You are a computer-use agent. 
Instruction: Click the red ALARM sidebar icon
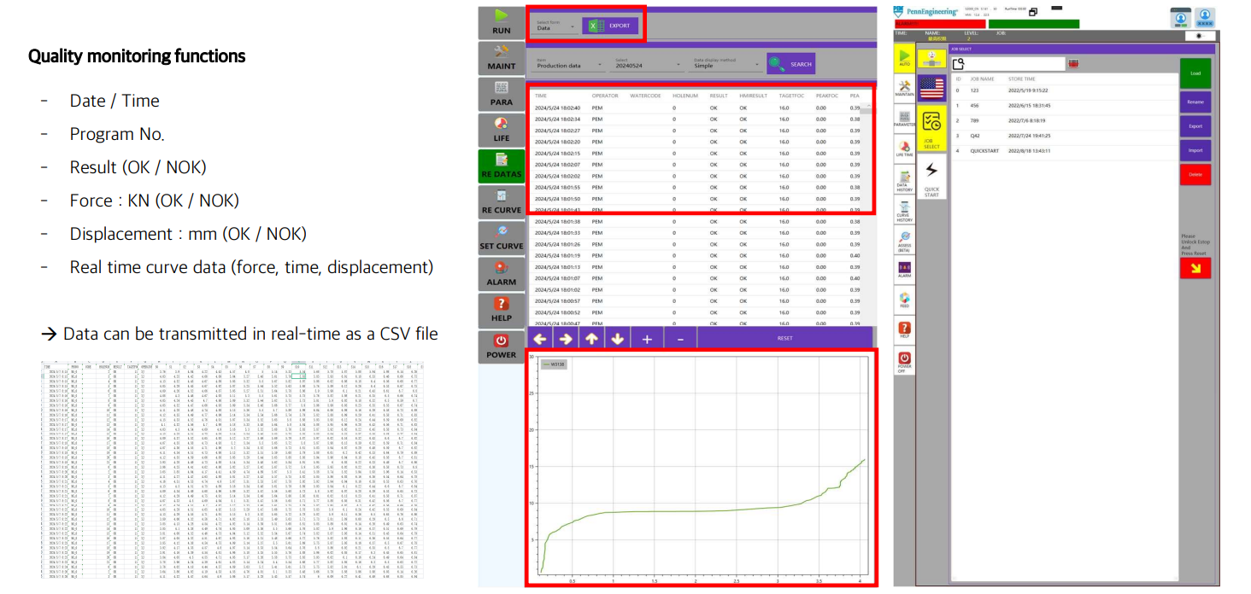pyautogui.click(x=502, y=273)
